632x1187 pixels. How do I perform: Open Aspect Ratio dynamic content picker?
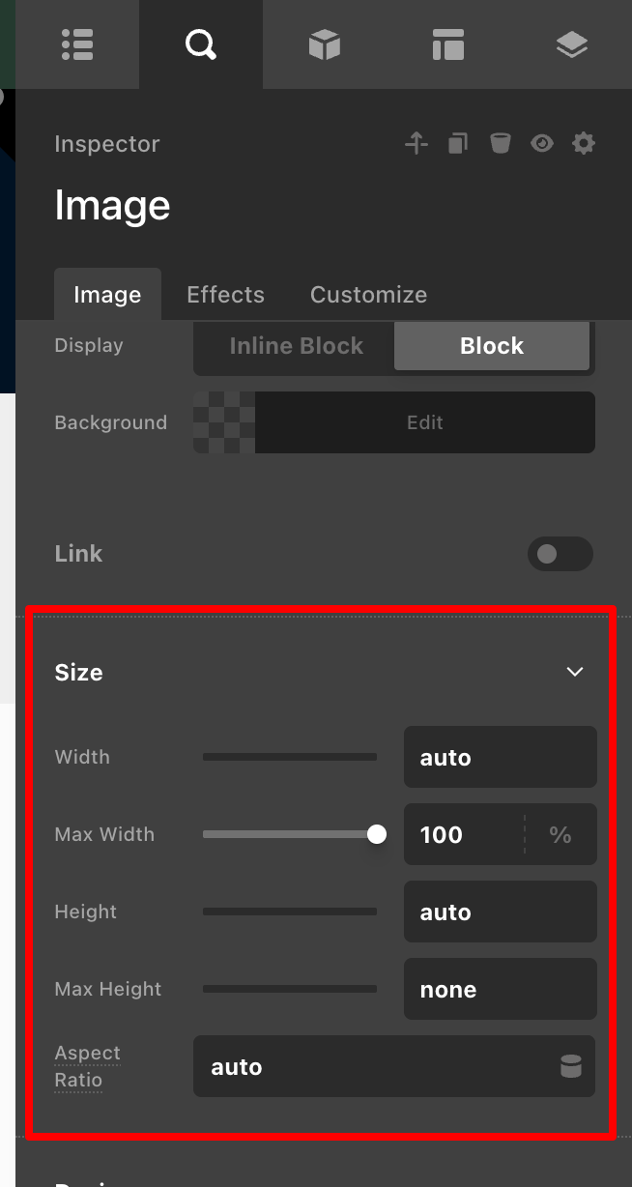(571, 1066)
